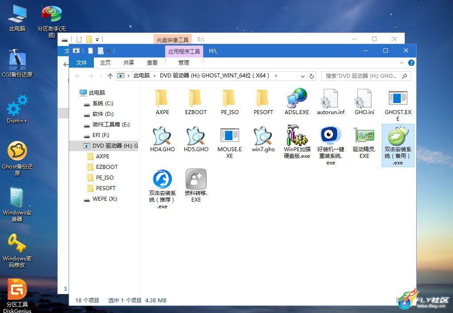
Task: Select the 应用程序工具 contextual tab
Action: 184,51
